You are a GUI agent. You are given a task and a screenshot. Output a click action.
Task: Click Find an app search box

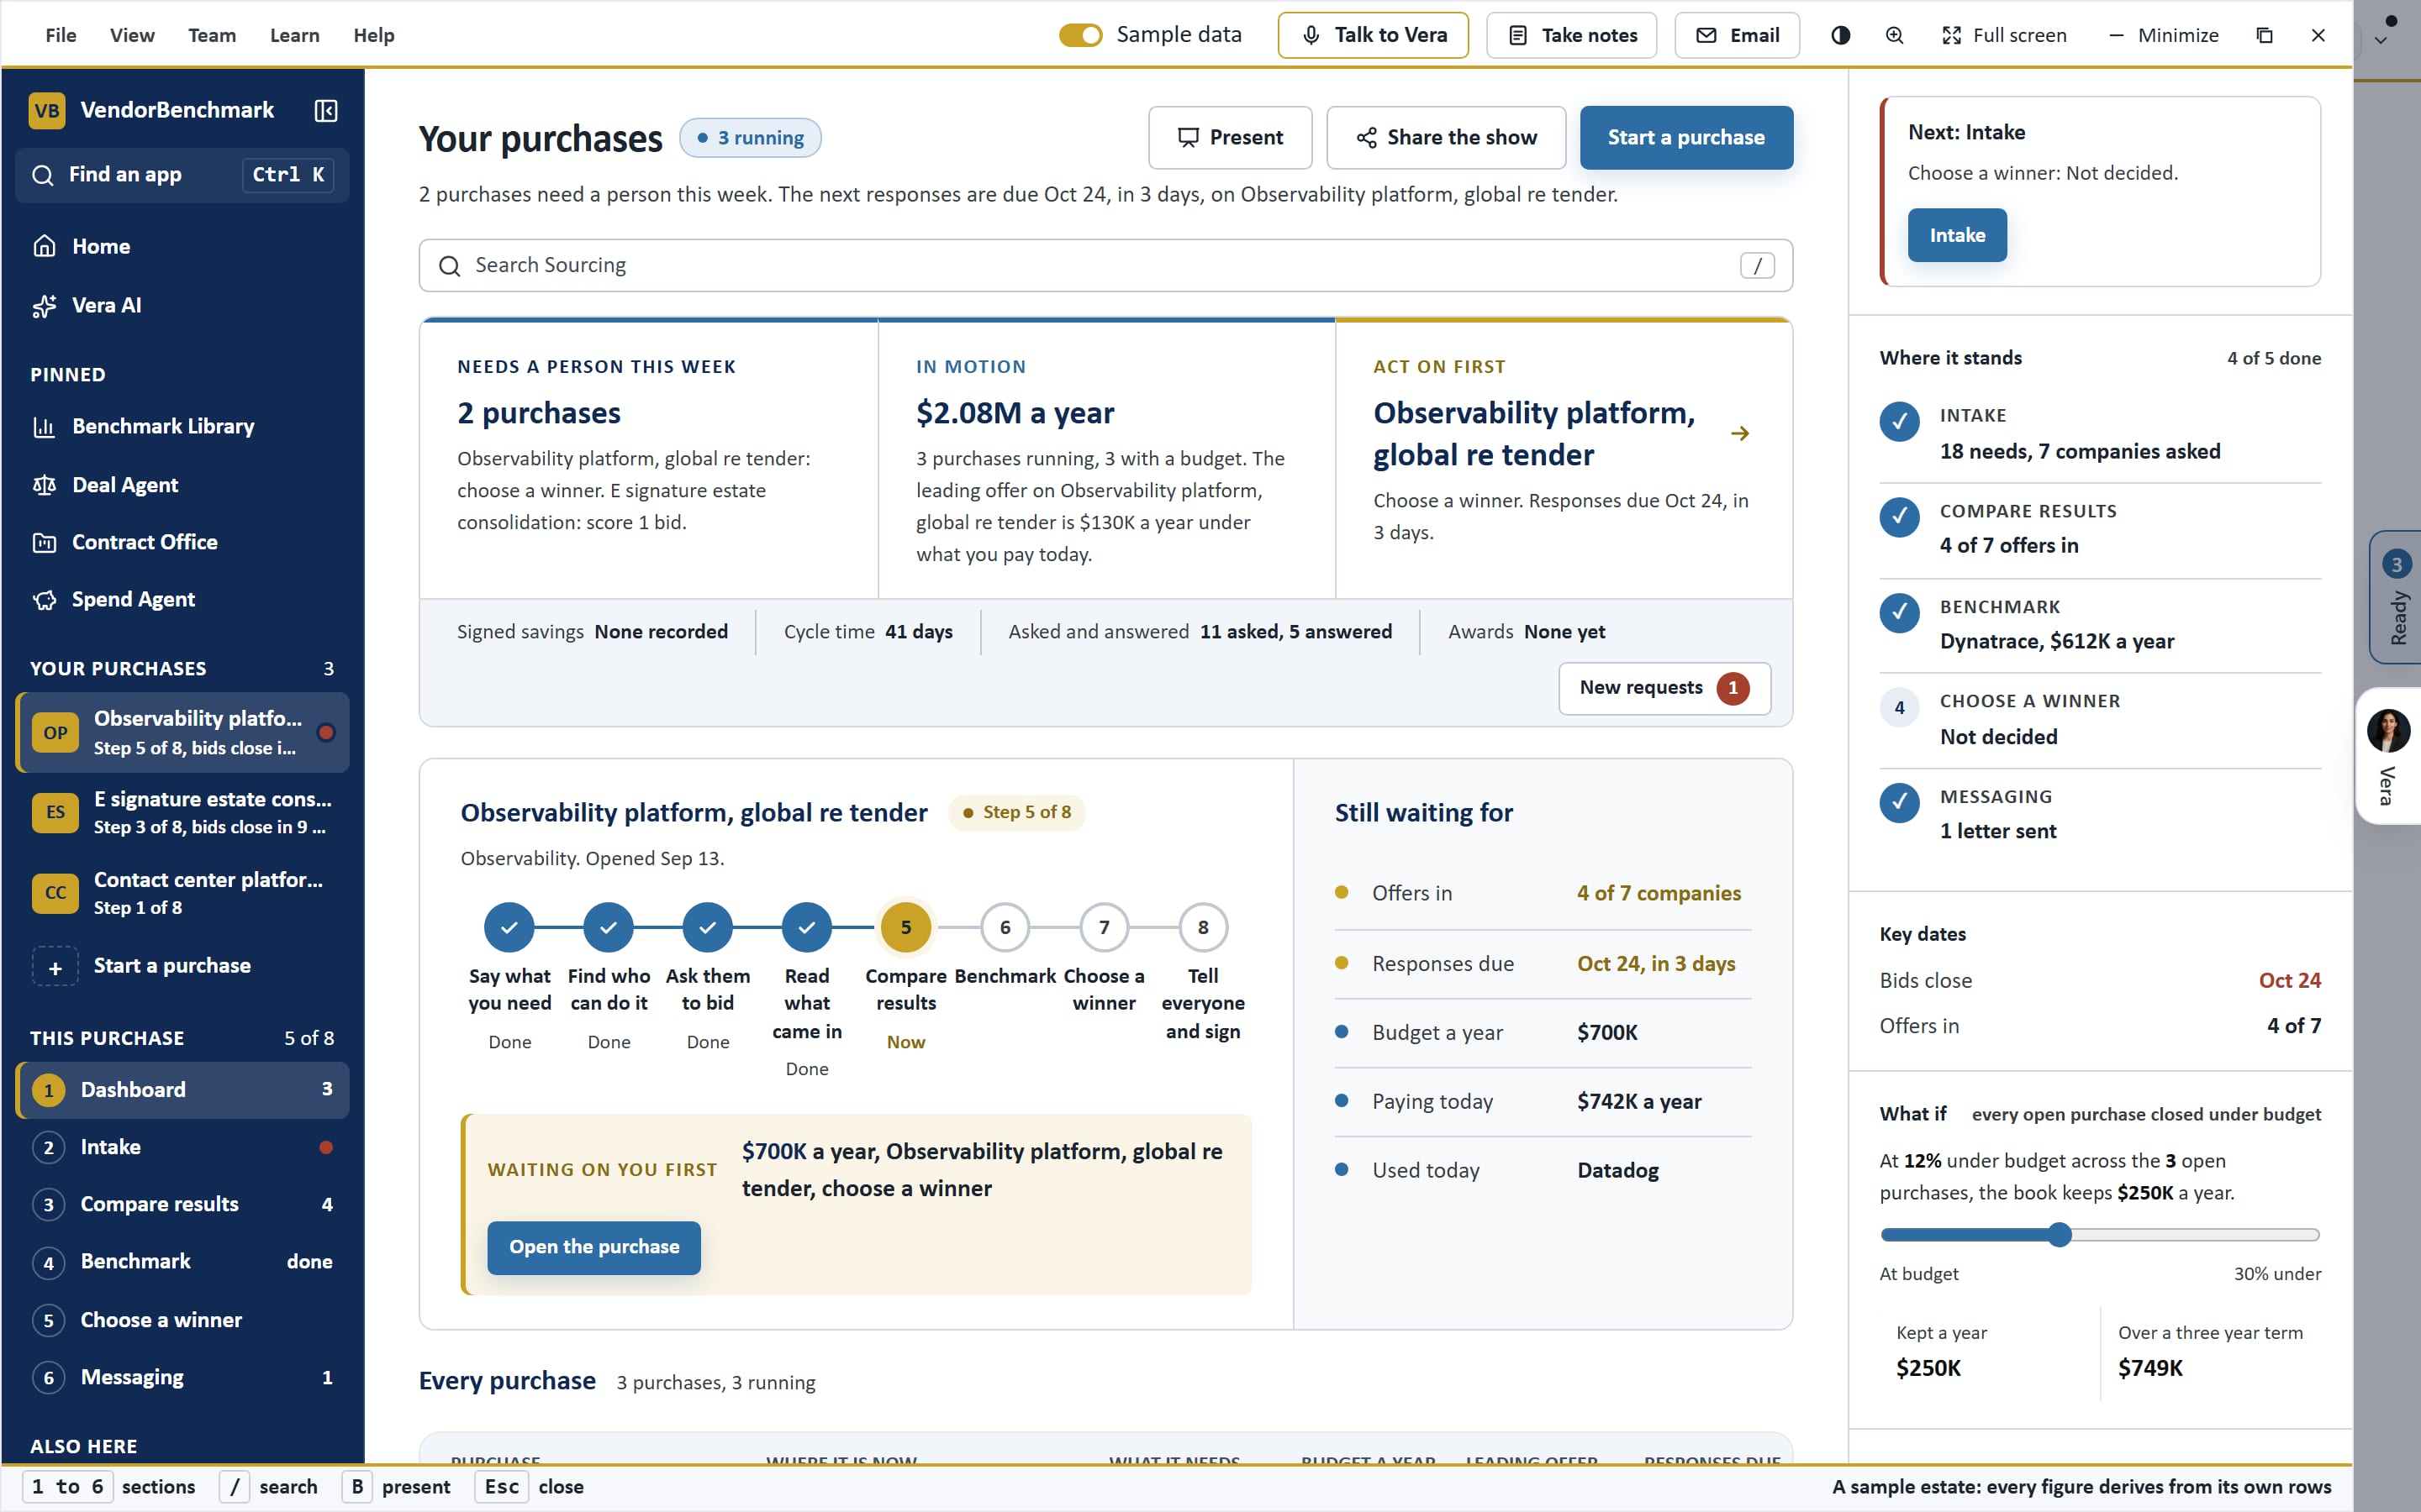coord(182,175)
